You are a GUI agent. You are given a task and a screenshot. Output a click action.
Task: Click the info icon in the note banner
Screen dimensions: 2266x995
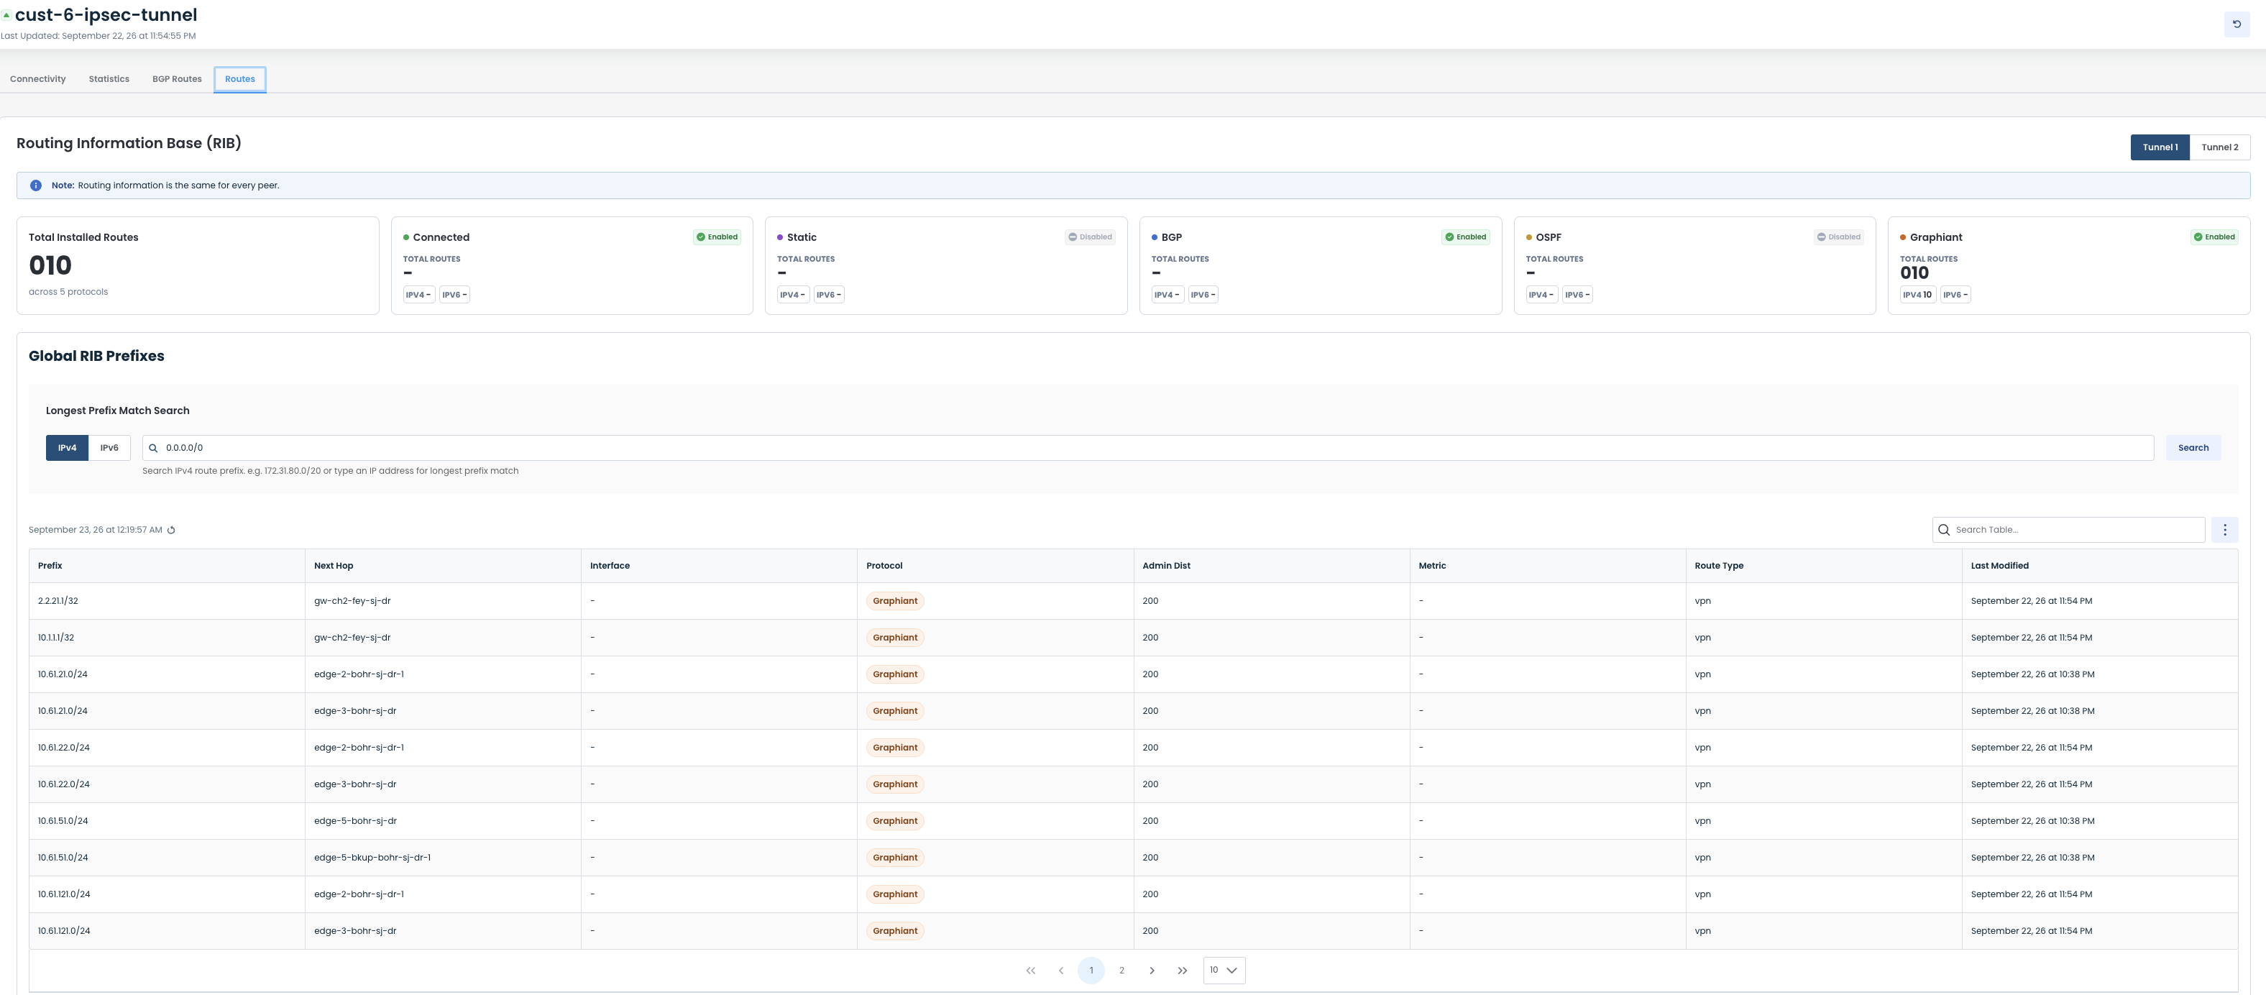click(x=36, y=185)
